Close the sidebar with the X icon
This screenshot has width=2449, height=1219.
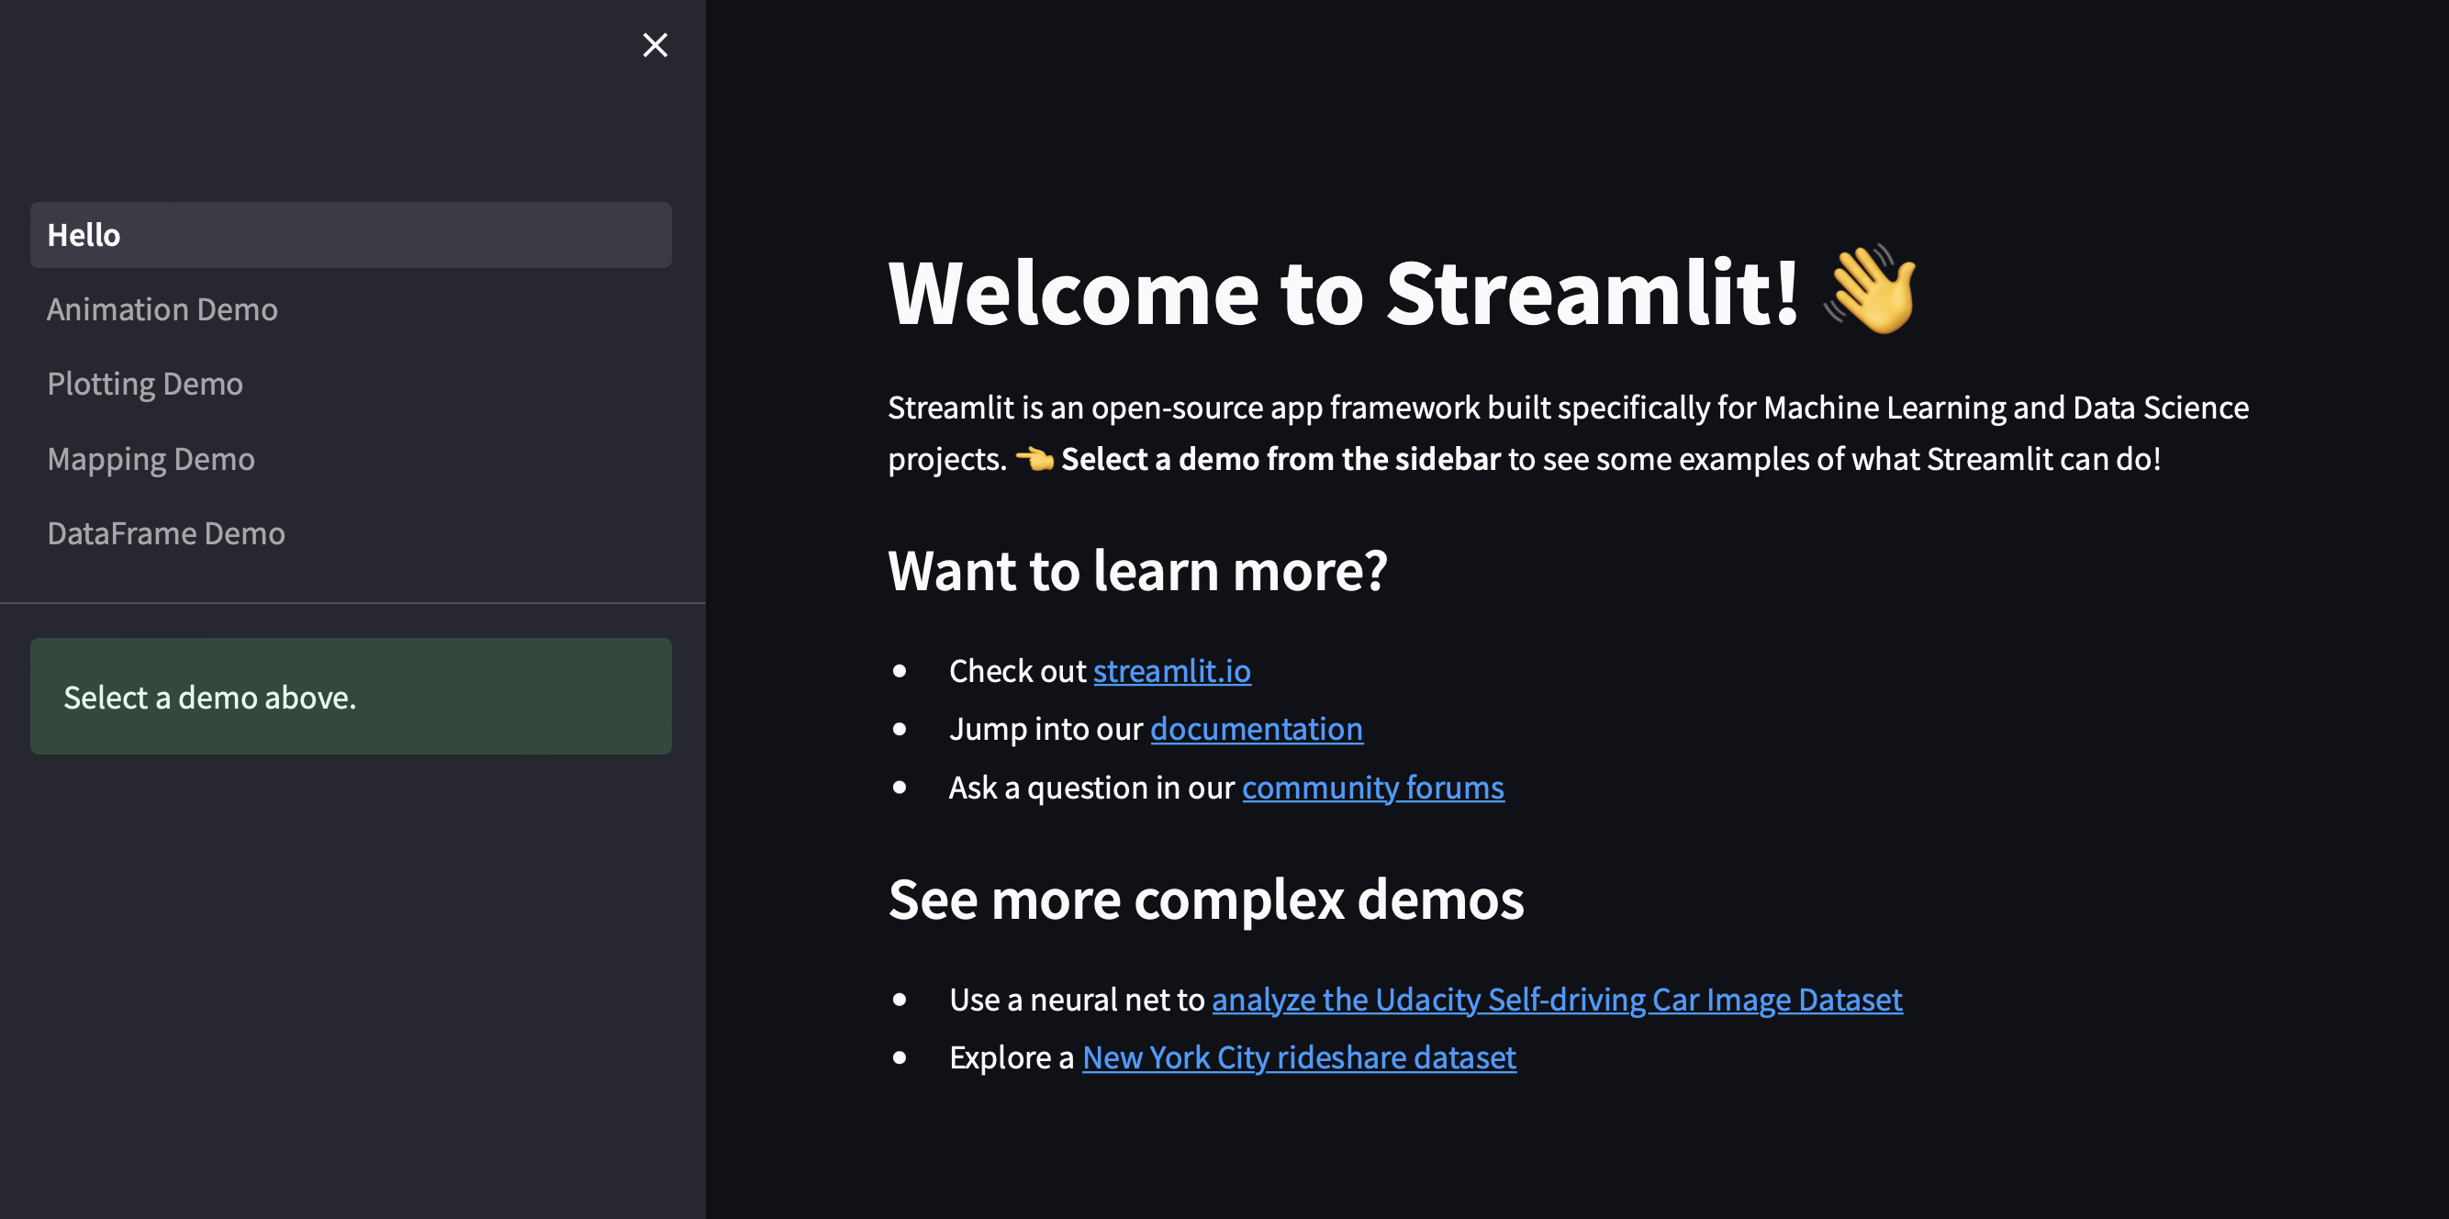(655, 45)
